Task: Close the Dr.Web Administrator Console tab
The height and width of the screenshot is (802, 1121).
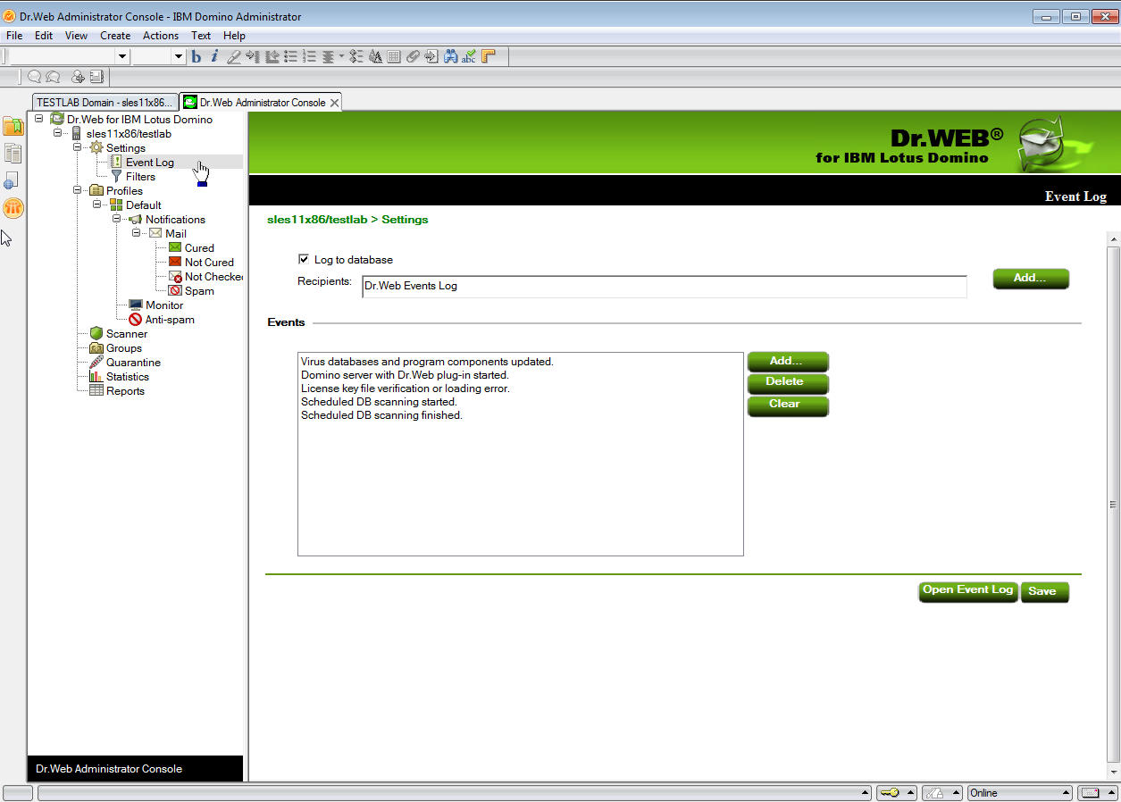Action: tap(334, 103)
